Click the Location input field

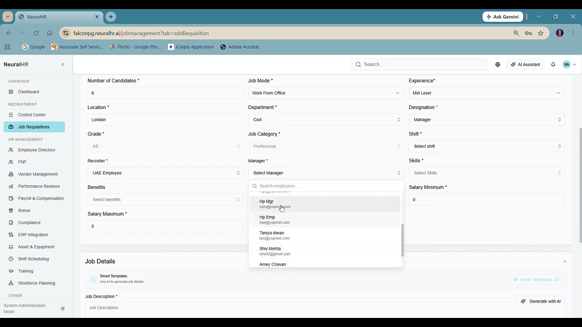pos(166,120)
